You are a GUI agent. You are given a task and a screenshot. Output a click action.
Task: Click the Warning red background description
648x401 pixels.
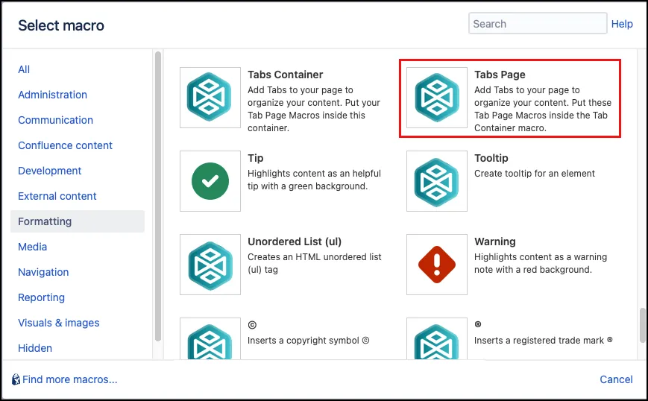click(x=541, y=263)
